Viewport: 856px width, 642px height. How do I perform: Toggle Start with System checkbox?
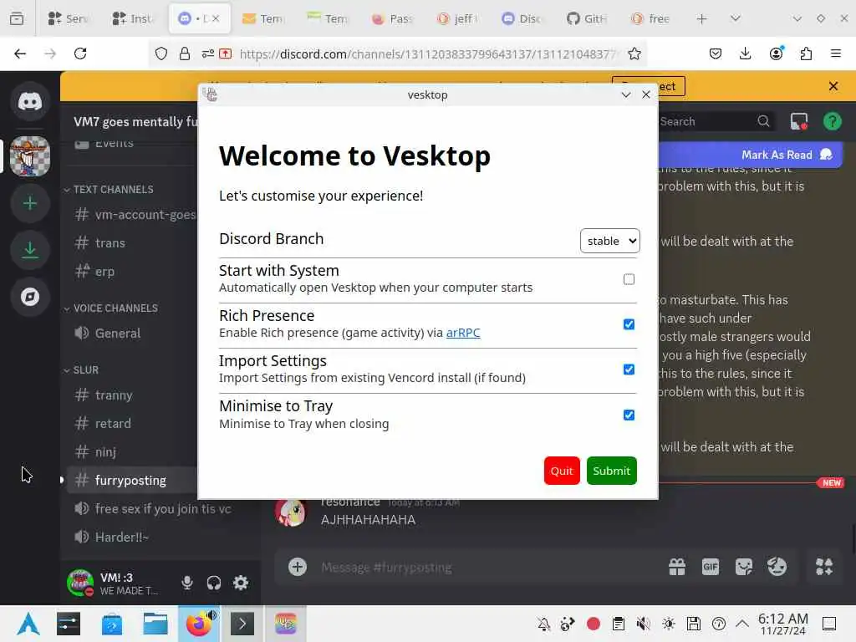coord(629,279)
